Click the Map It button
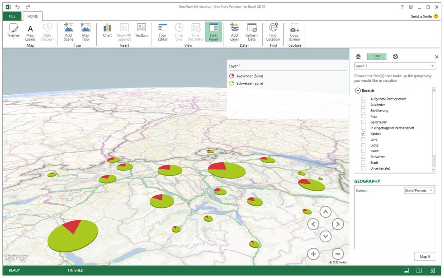The image size is (444, 278). coord(425,257)
